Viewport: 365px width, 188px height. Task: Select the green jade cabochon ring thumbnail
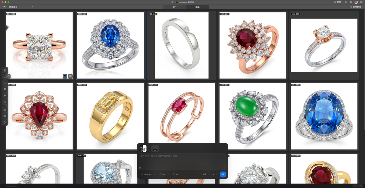point(253,116)
